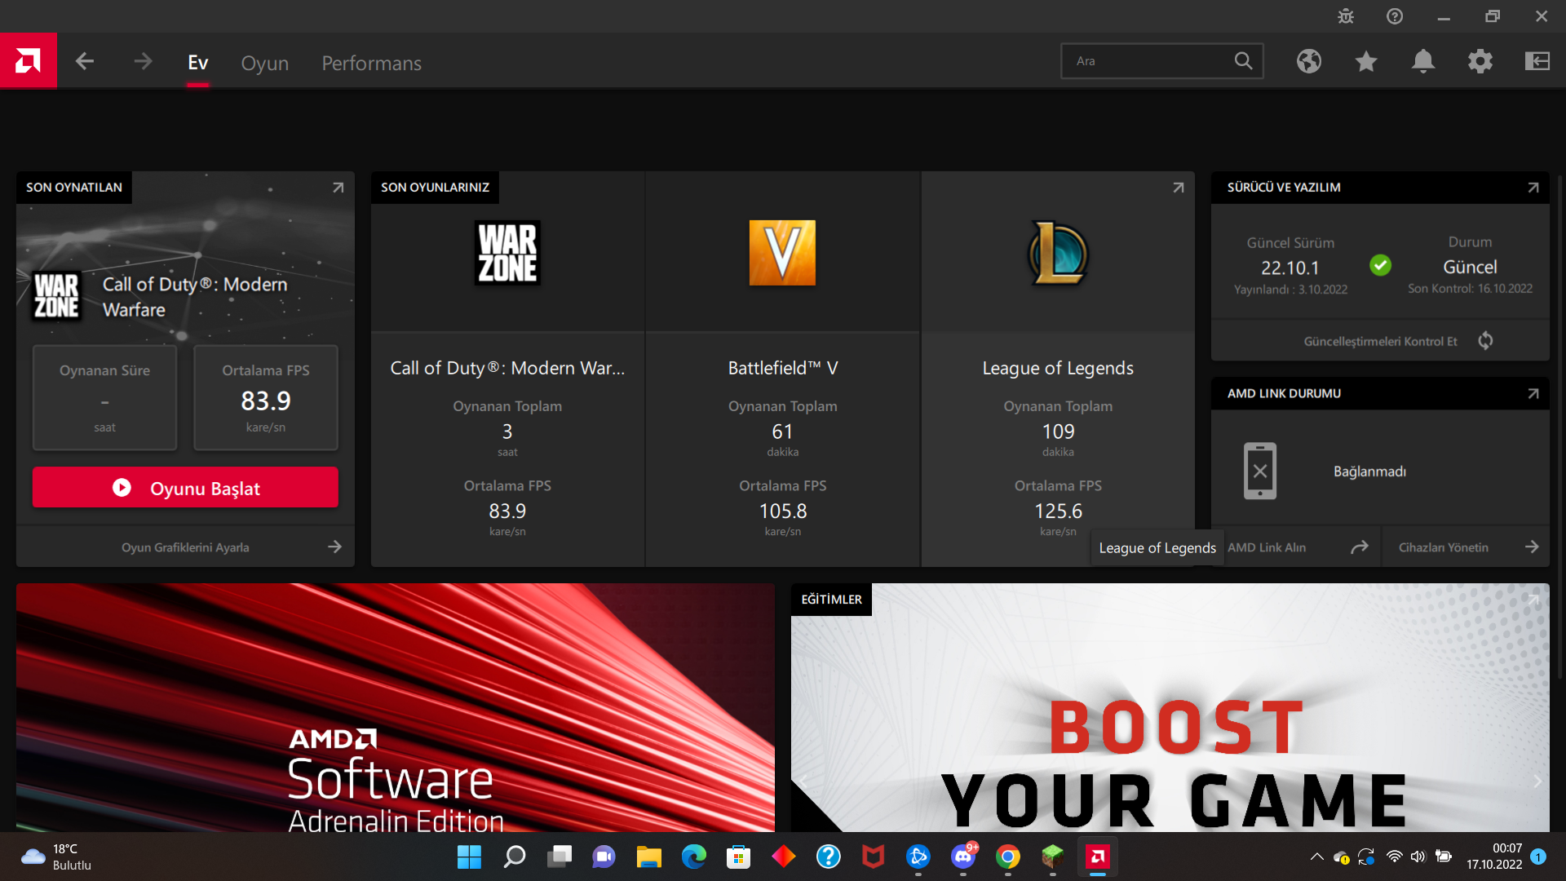
Task: Expand the Sürücü ve Yazılım panel arrow
Action: coord(1533,188)
